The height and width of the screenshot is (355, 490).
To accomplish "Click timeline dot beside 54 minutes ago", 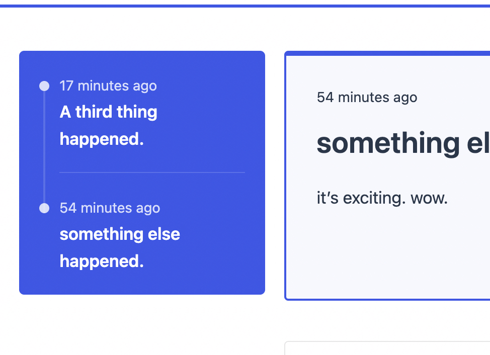I will (44, 208).
